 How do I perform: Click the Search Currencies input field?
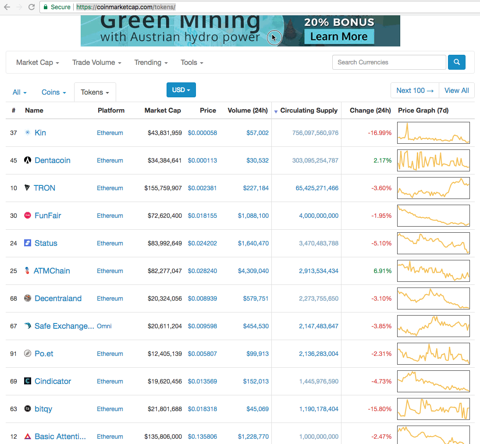[x=389, y=62]
